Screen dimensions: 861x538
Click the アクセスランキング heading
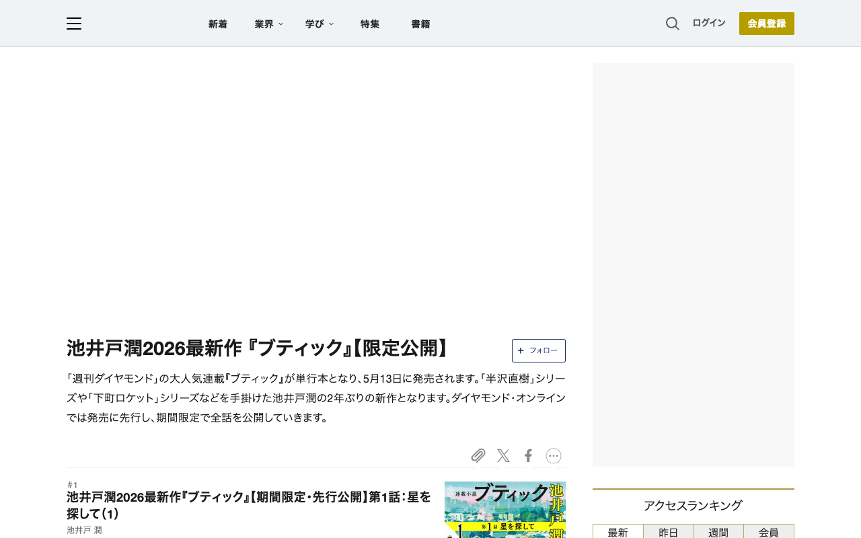pos(693,506)
